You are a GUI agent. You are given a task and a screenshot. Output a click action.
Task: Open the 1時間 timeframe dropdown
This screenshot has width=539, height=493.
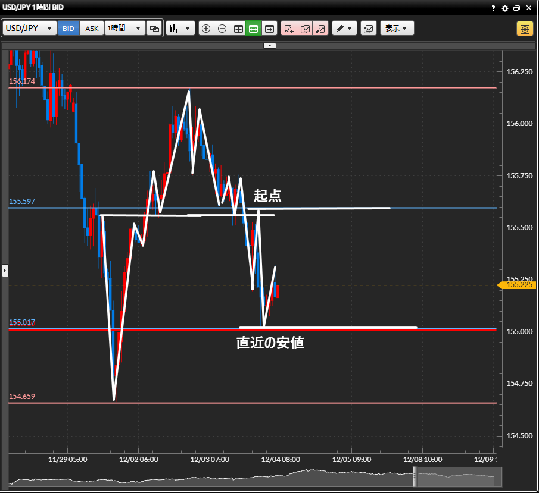[x=124, y=29]
